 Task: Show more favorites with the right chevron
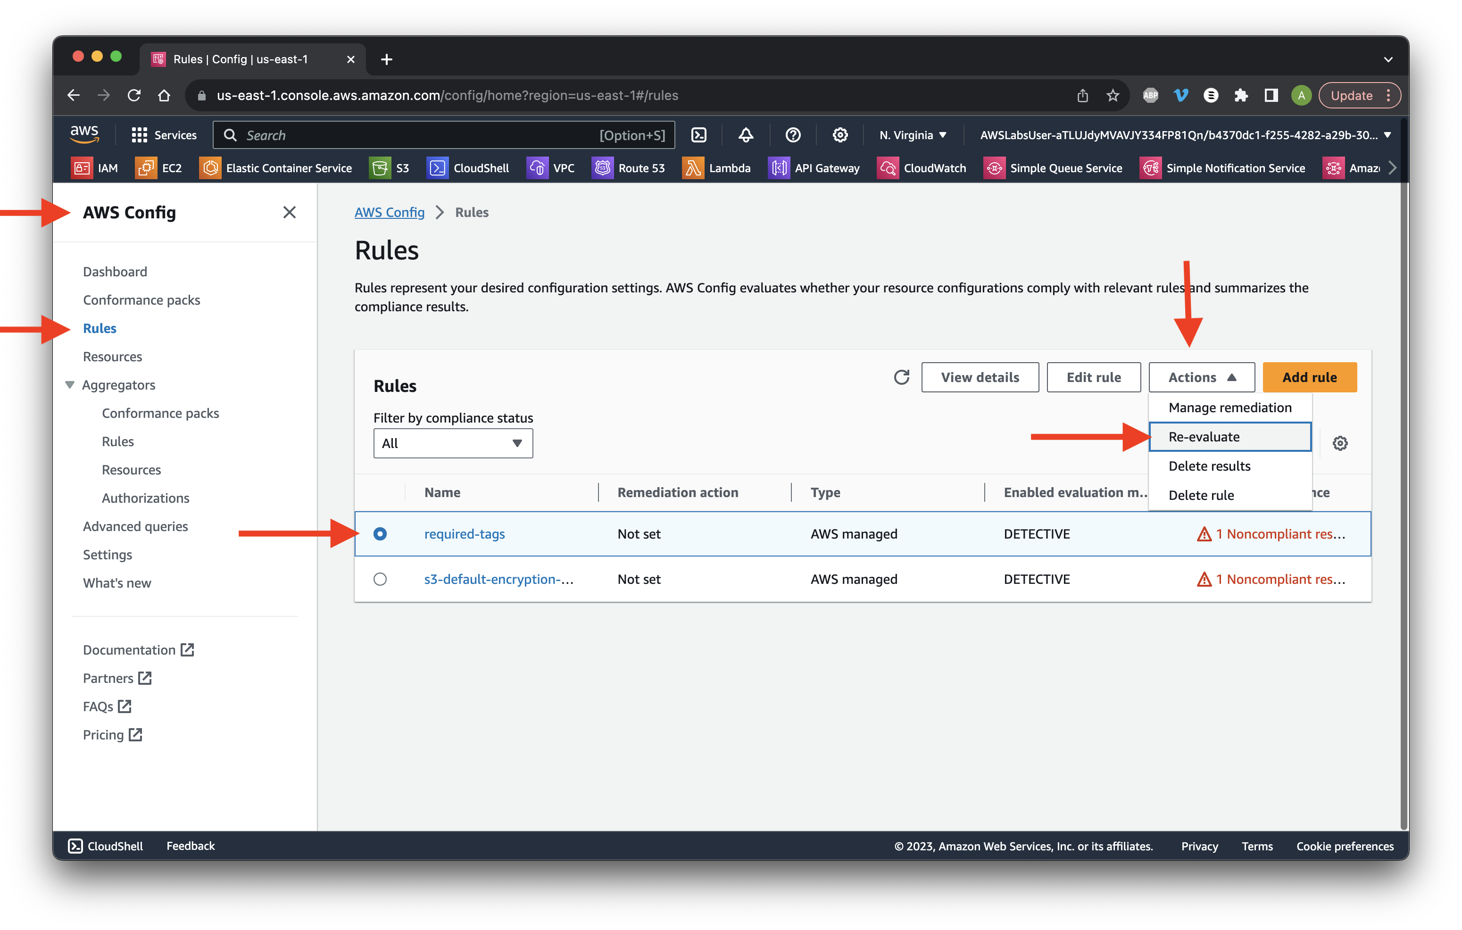click(1392, 168)
